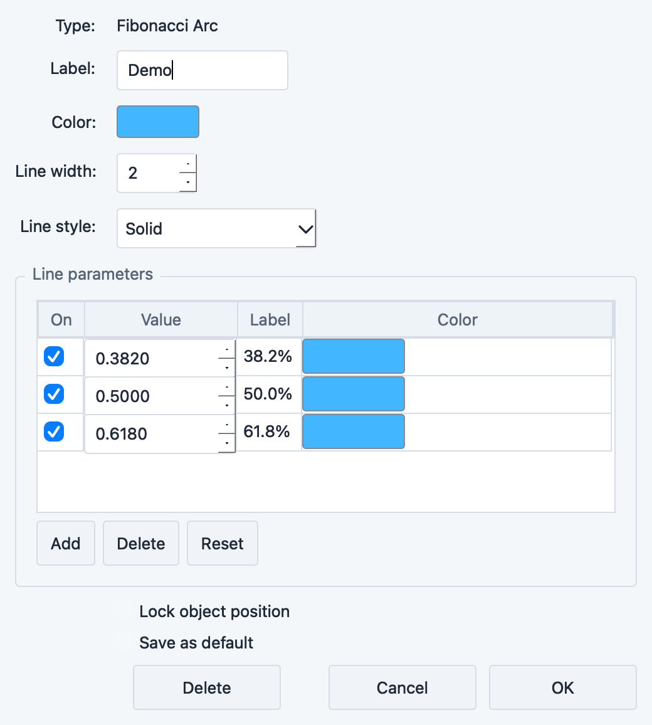Screen dimensions: 652x725
Task: Open color swatch for the 50.0% line
Action: click(354, 393)
